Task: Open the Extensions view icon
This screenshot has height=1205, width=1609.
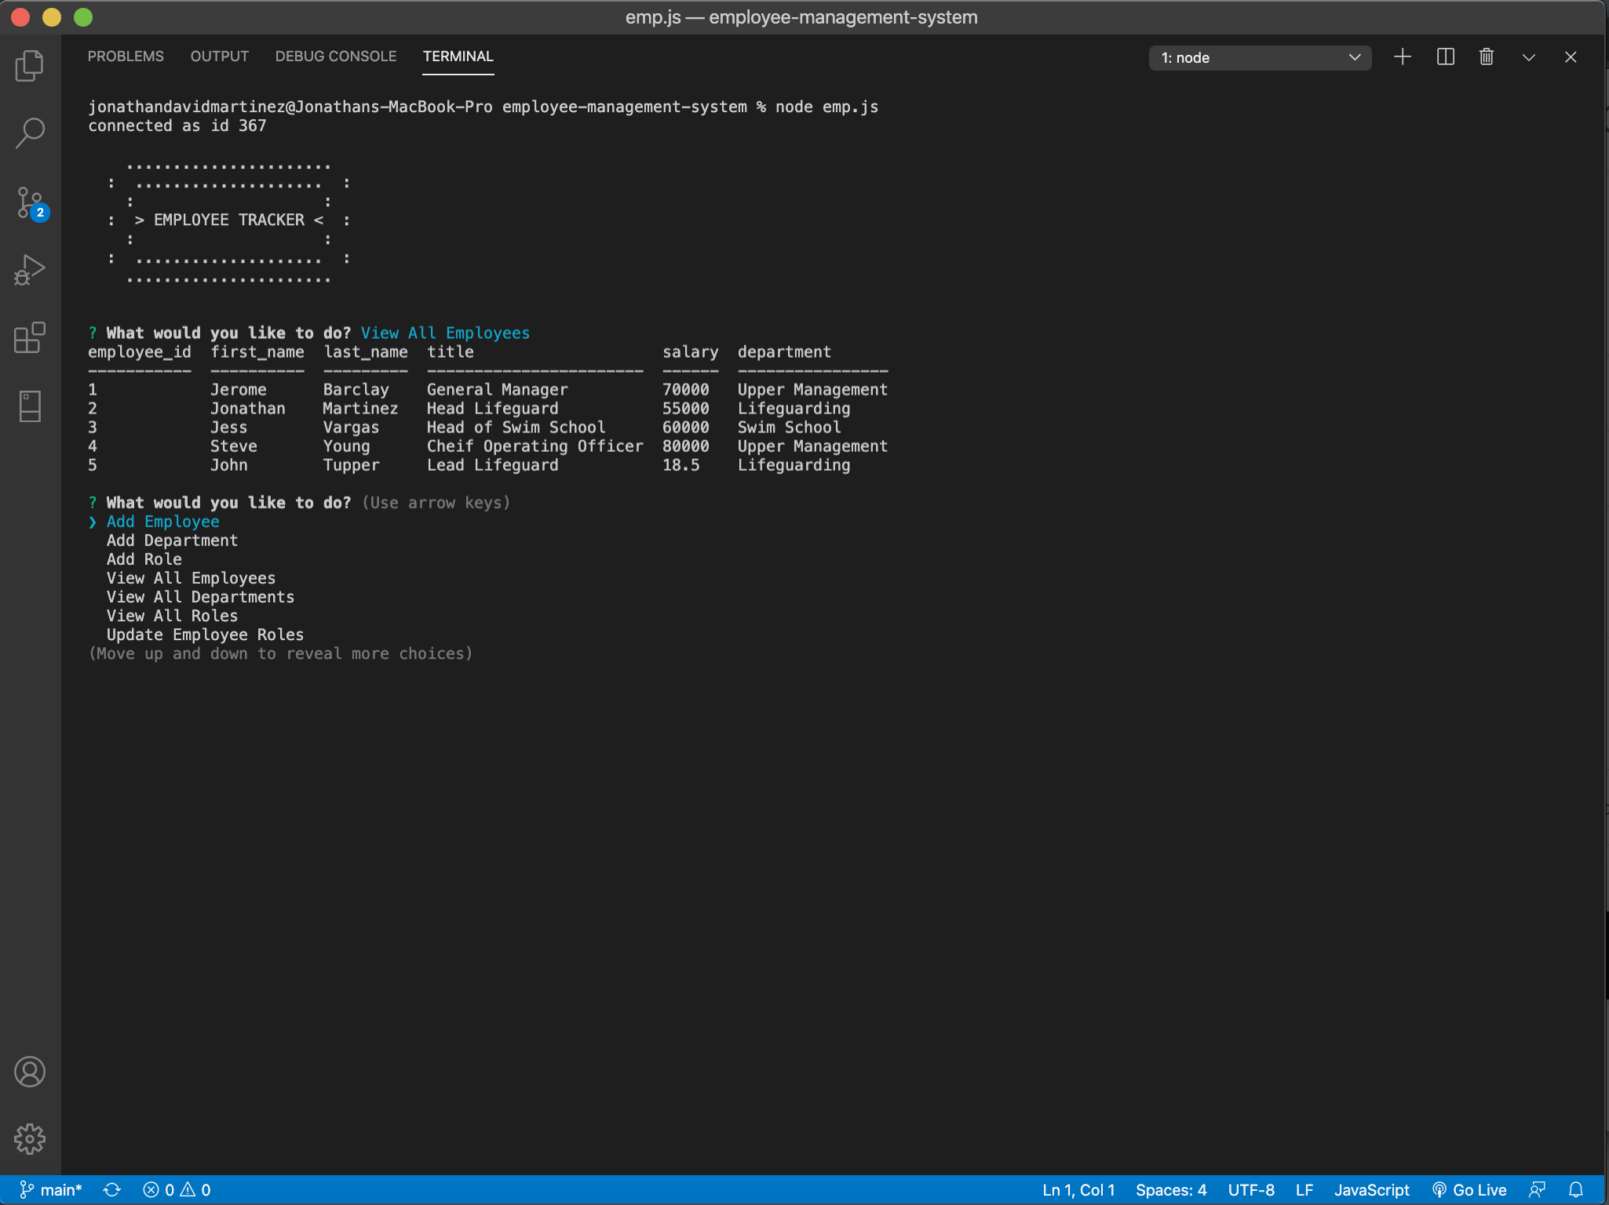Action: [x=30, y=338]
